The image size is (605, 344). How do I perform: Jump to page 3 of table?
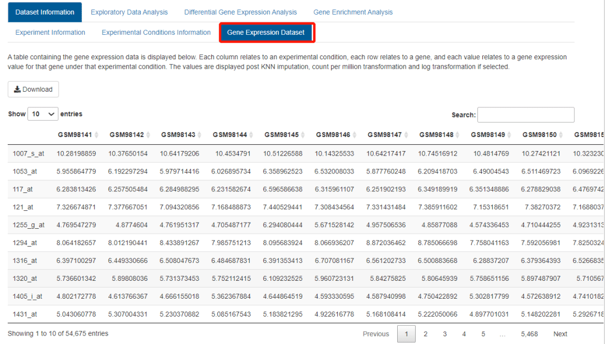pyautogui.click(x=445, y=334)
